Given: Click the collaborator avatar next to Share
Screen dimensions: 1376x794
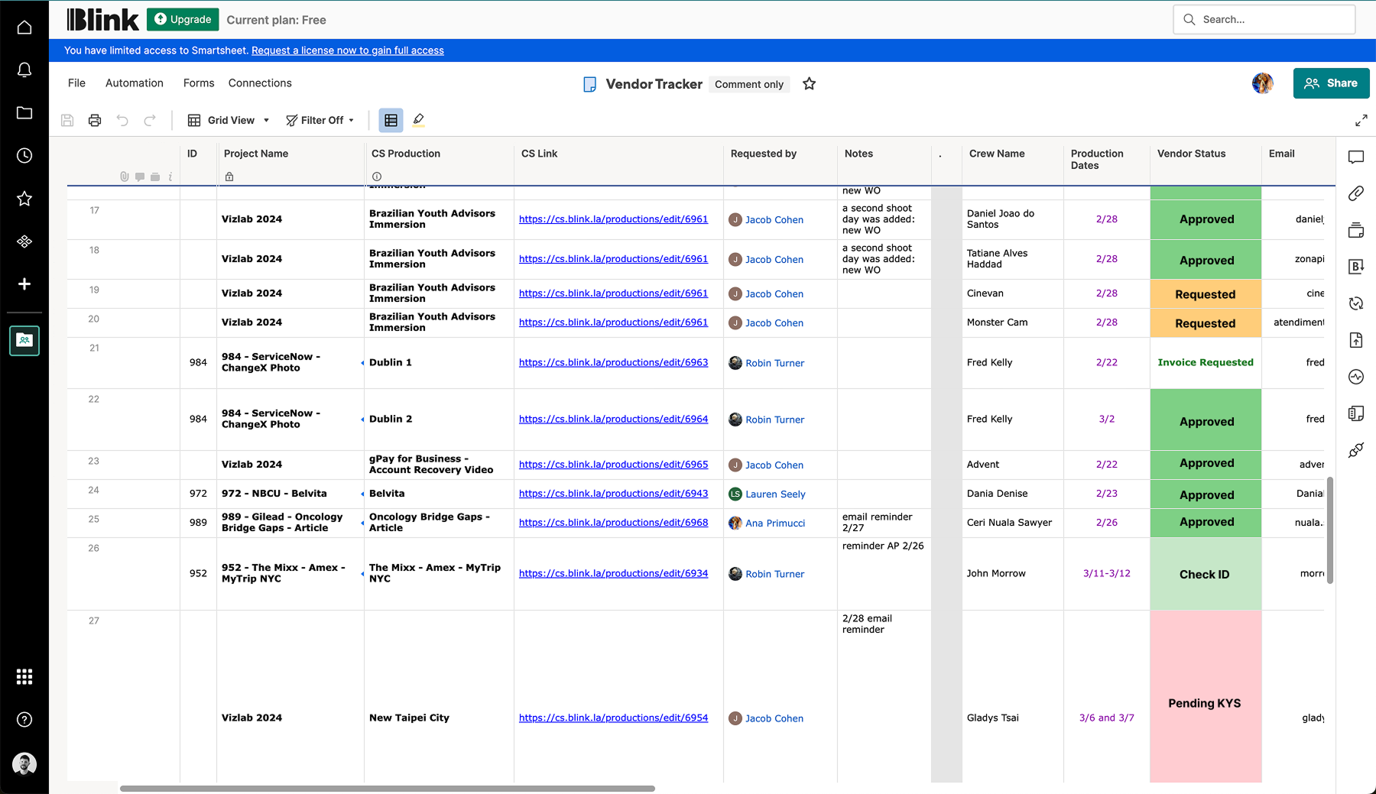Looking at the screenshot, I should click(x=1263, y=83).
